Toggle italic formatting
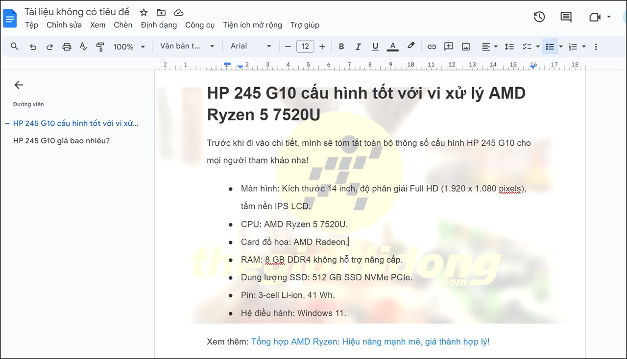Screen dimensions: 627x359 (358, 46)
